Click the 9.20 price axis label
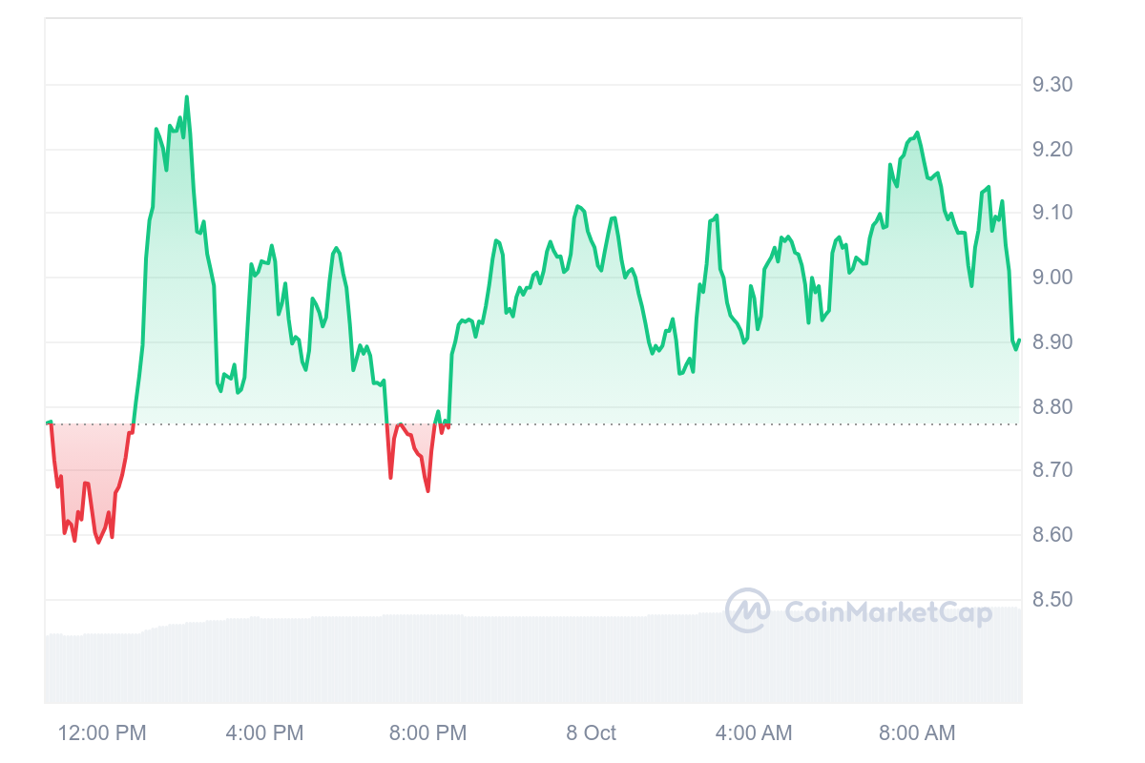This screenshot has width=1145, height=763. coord(1052,150)
